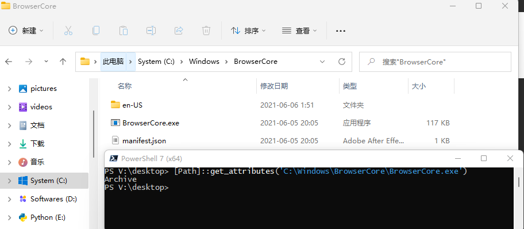Expand chevron after 此电脑 in breadcrumb
The height and width of the screenshot is (229, 524).
pyautogui.click(x=130, y=62)
